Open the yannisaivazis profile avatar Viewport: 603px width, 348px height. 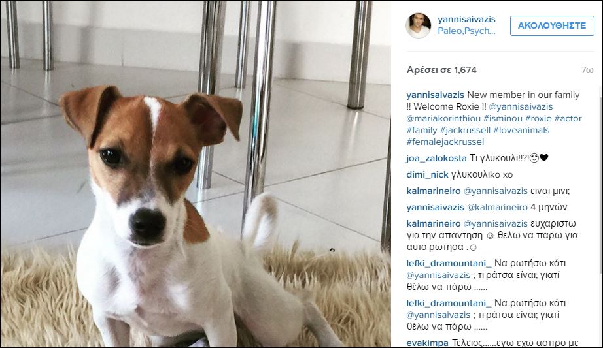[418, 25]
